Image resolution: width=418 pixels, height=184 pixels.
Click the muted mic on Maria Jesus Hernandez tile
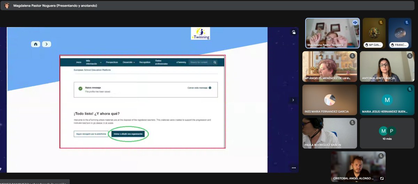410,89
